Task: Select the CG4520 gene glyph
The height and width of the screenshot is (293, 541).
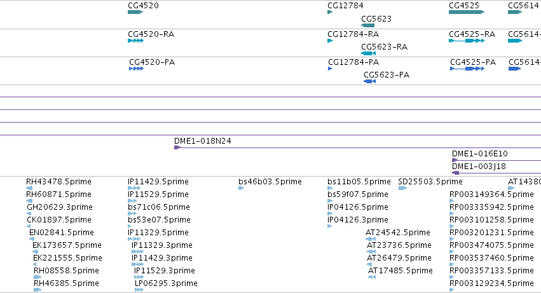Action: tap(135, 12)
